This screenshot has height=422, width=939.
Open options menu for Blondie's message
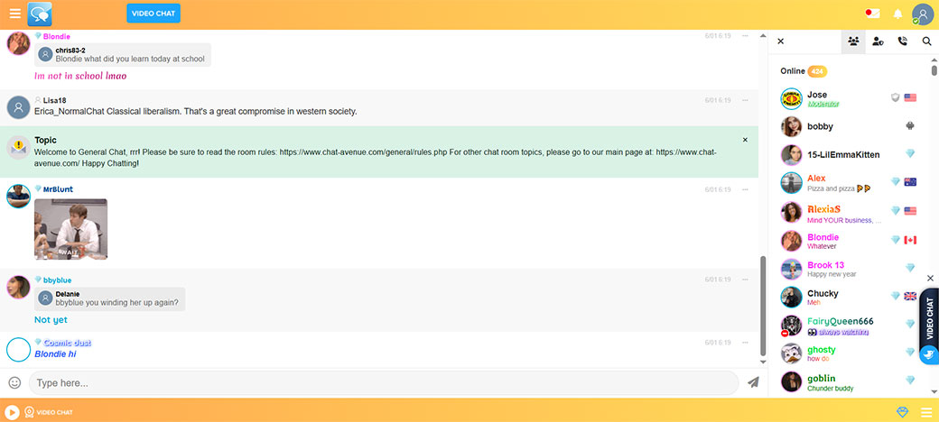(745, 36)
